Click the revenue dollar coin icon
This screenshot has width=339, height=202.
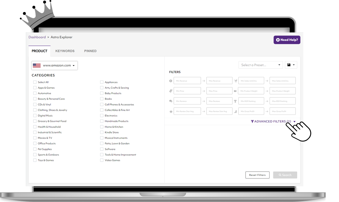click(x=171, y=81)
